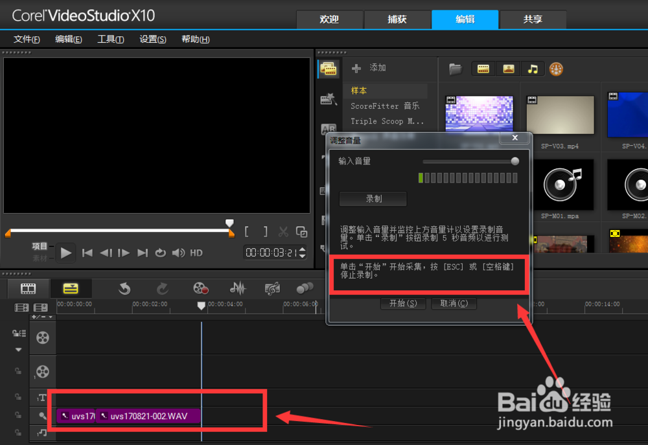Switch to Storyboard view

coord(28,288)
